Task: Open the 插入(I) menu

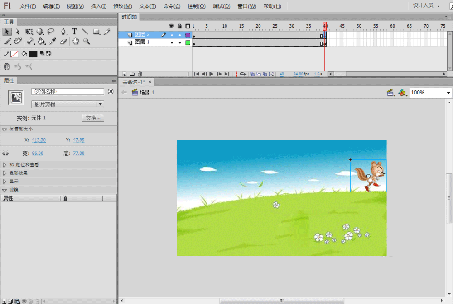Action: click(99, 6)
